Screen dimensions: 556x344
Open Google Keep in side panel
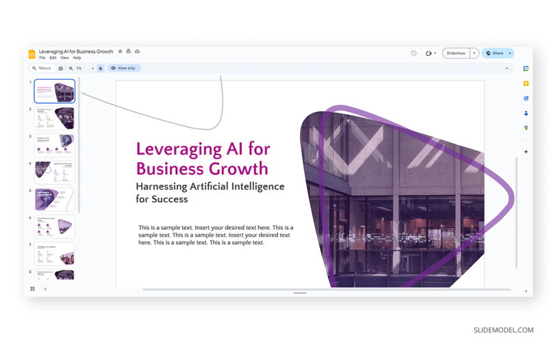point(526,84)
